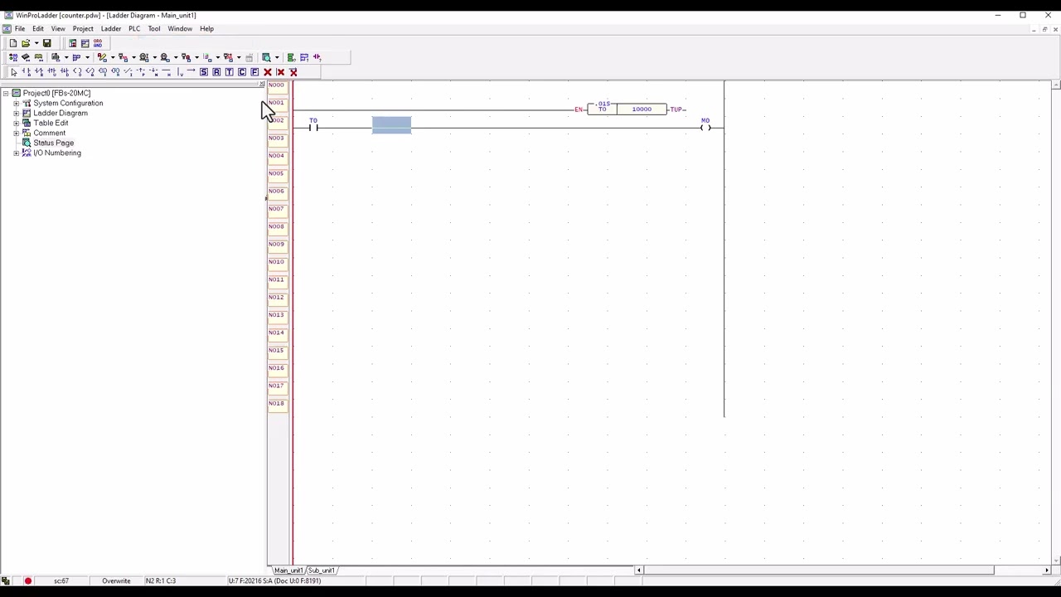Select System Configuration label in the tree
The height and width of the screenshot is (597, 1061).
[x=68, y=103]
